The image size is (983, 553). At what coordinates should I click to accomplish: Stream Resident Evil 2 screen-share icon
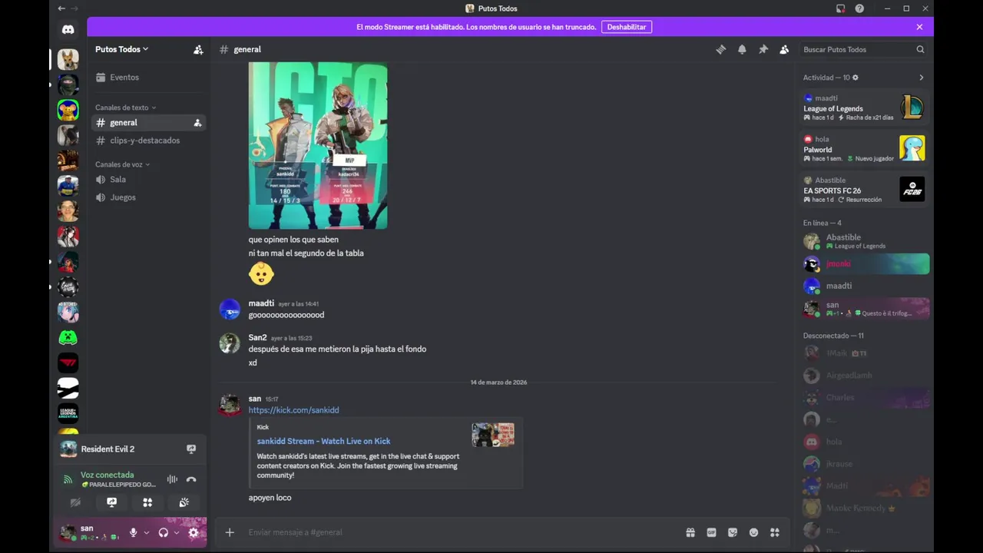click(191, 449)
